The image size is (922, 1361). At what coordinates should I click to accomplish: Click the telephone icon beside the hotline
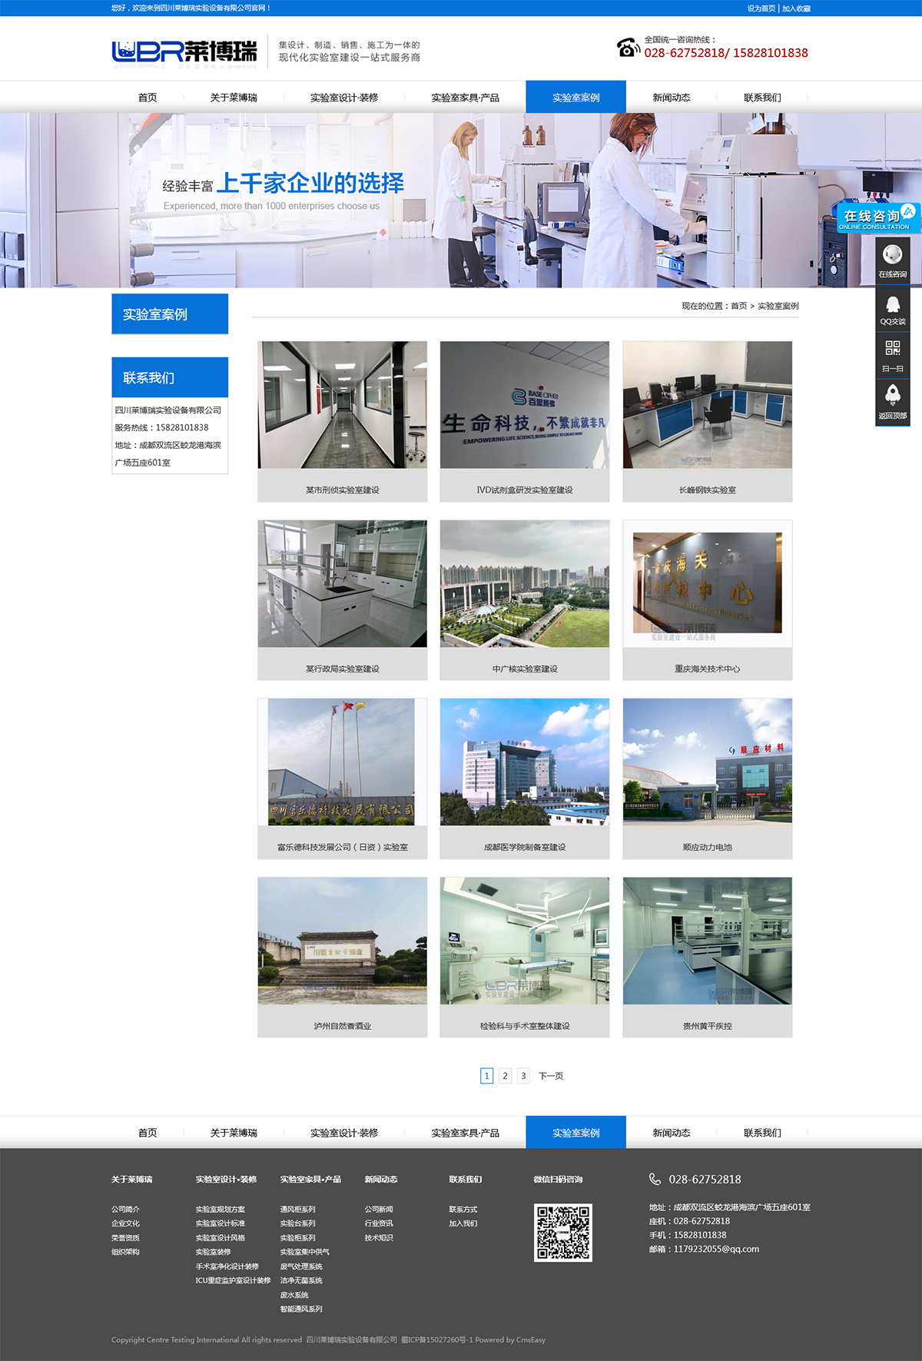(x=628, y=48)
